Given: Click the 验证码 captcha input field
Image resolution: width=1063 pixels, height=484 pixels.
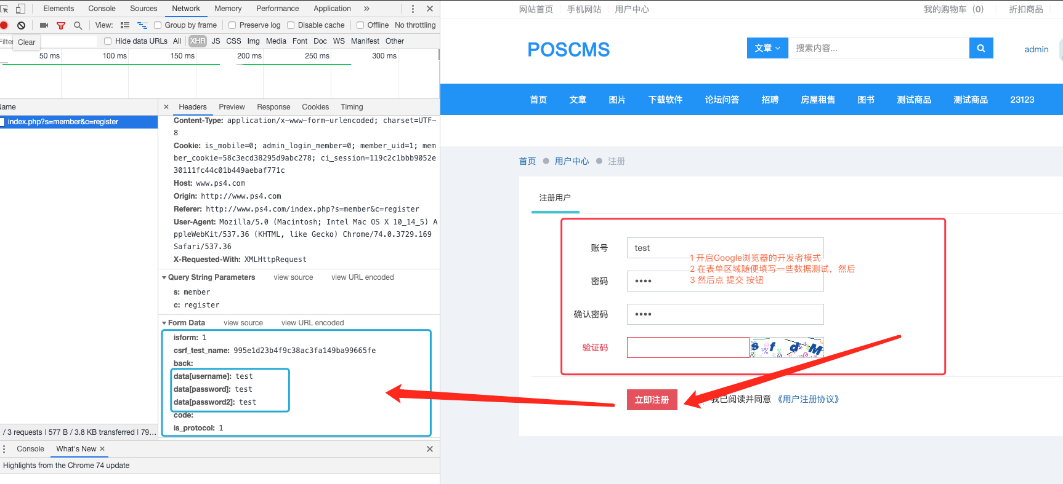Looking at the screenshot, I should pos(688,347).
